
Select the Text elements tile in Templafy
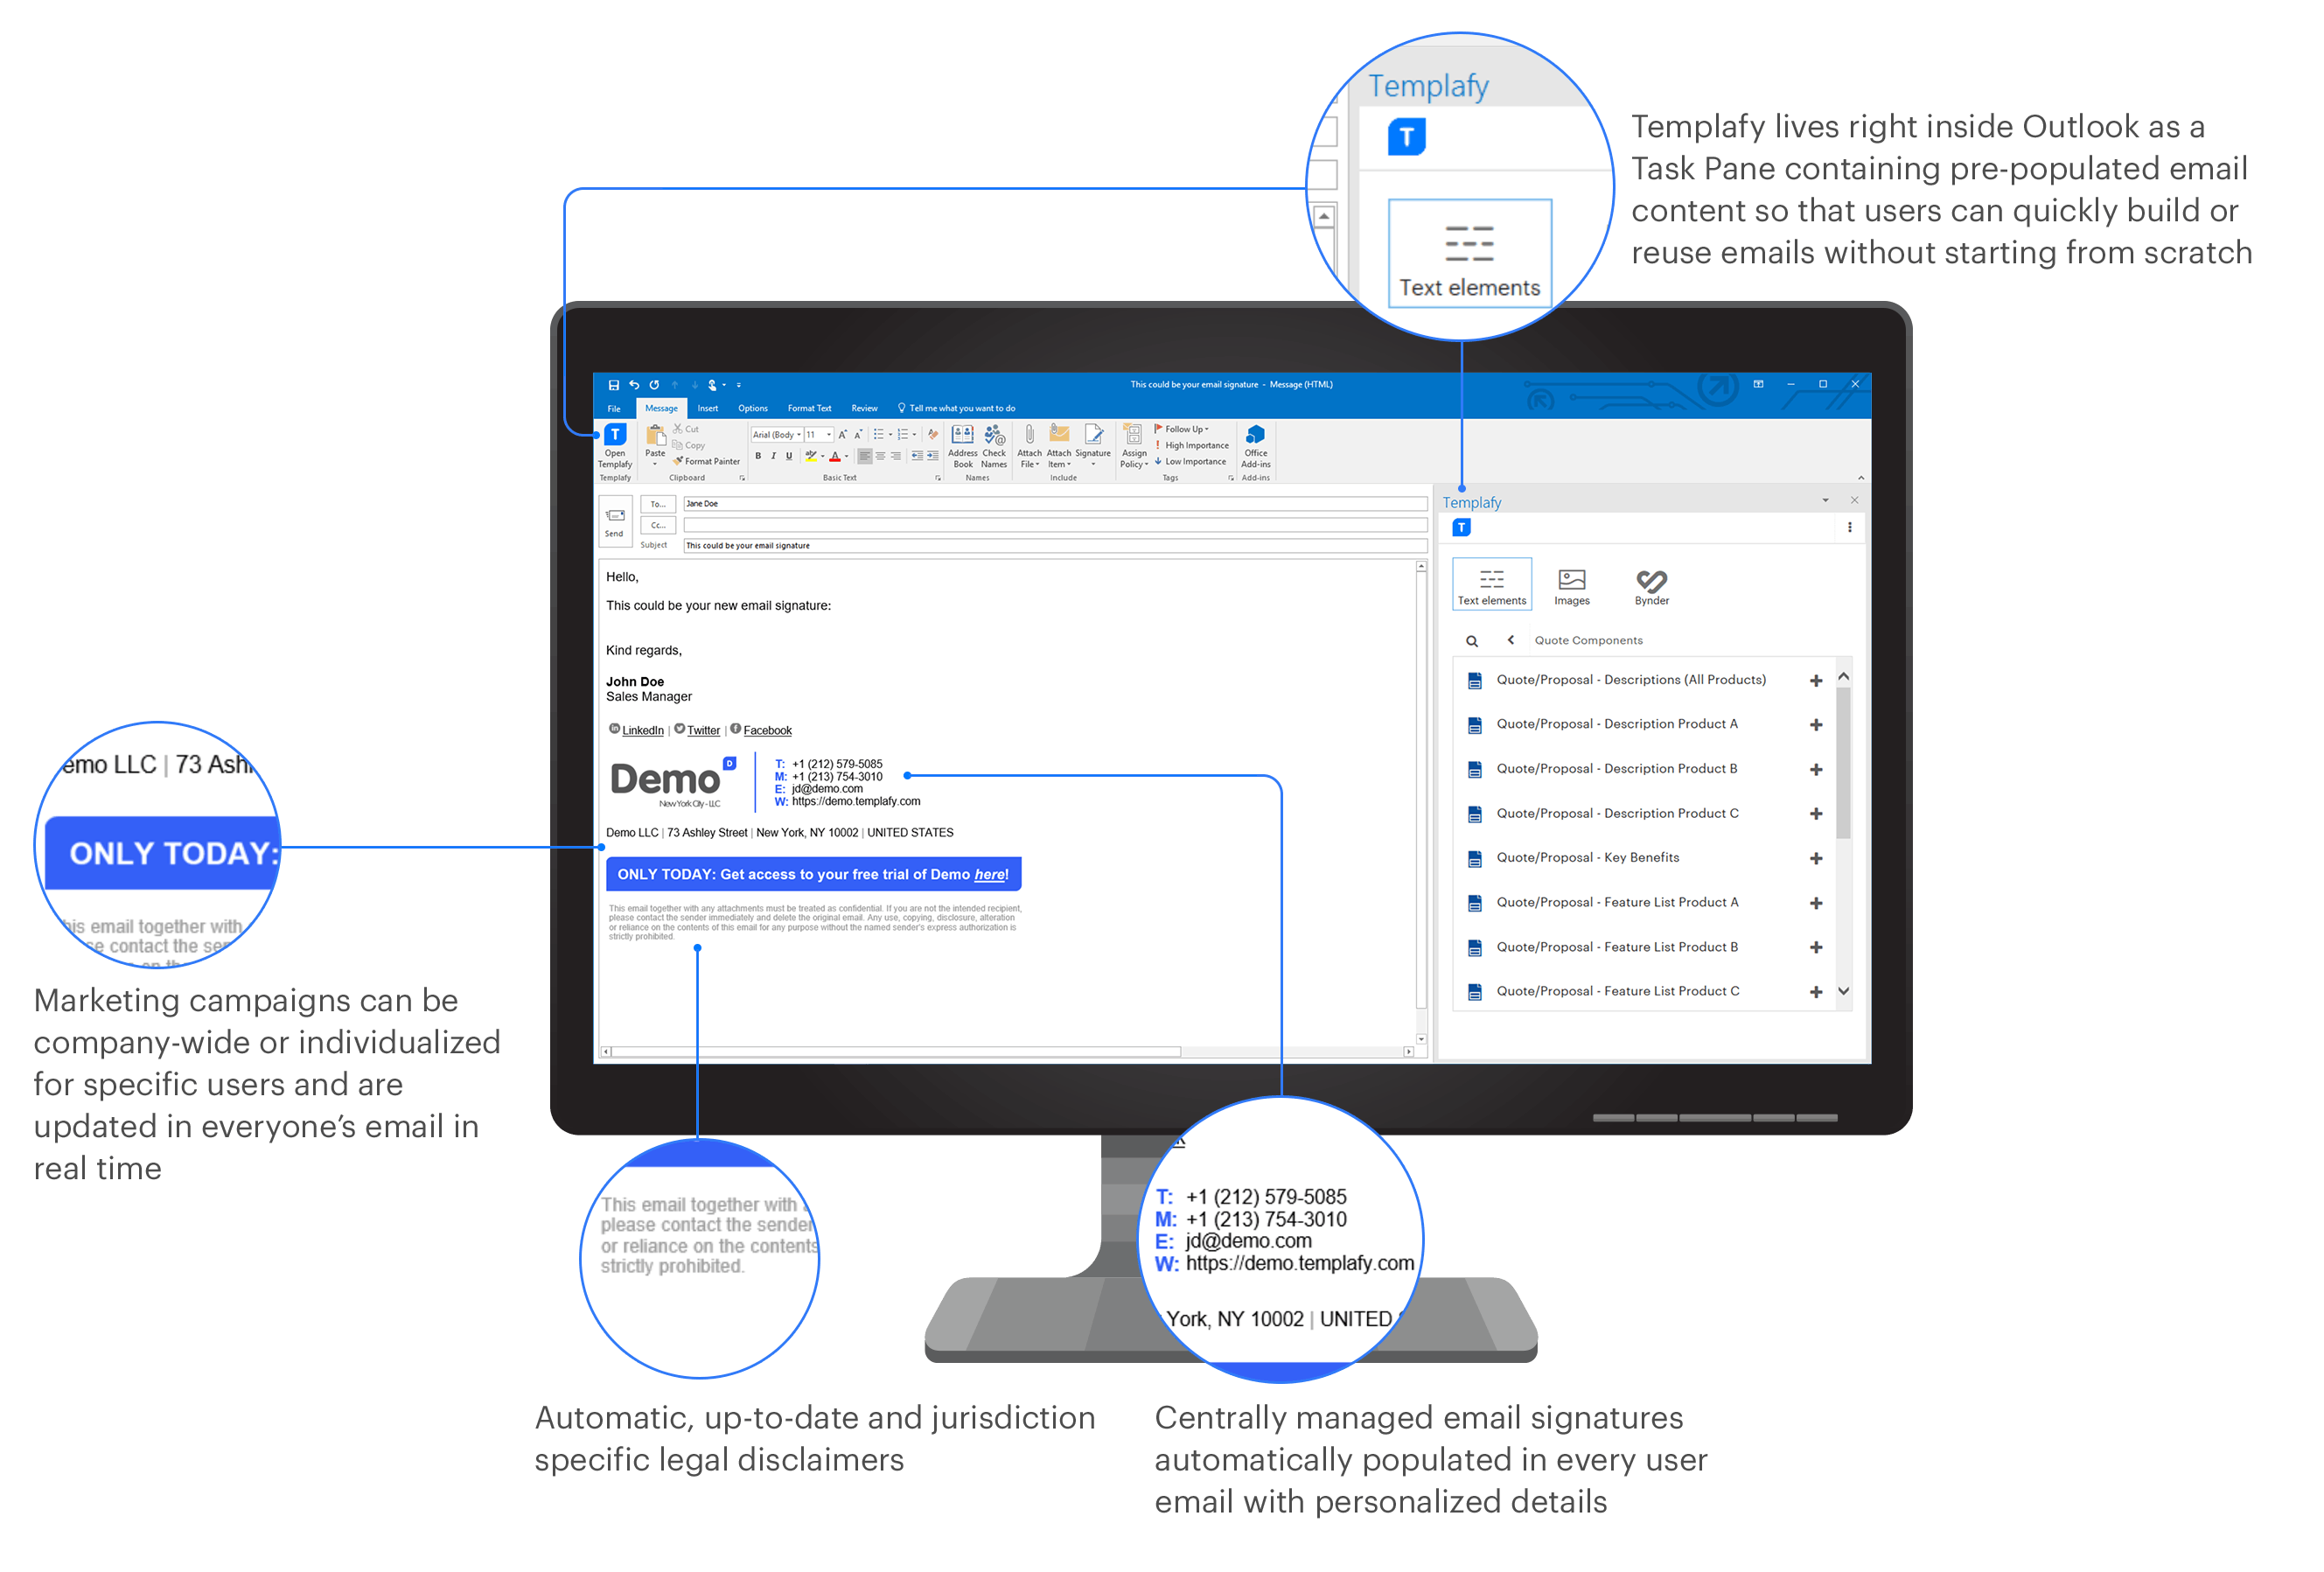point(1492,584)
